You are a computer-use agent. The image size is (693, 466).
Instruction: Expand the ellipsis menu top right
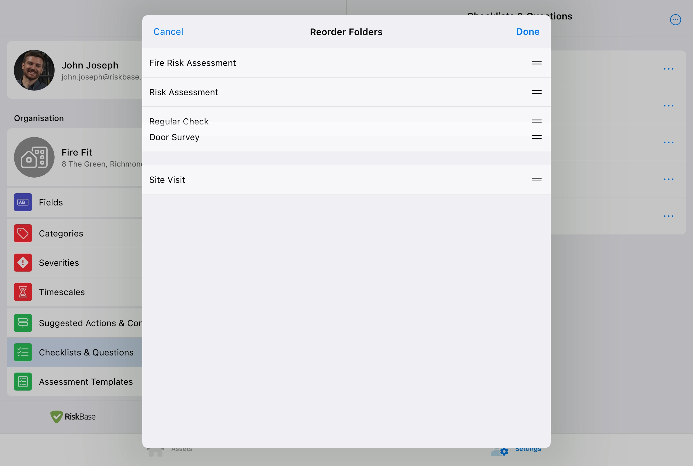[675, 20]
